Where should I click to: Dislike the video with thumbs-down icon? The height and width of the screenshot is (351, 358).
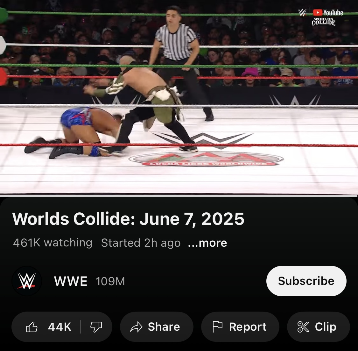[x=96, y=327]
